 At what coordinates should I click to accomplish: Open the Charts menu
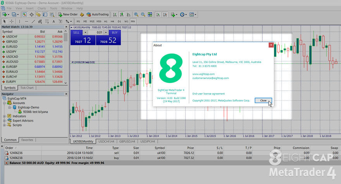click(x=41, y=8)
